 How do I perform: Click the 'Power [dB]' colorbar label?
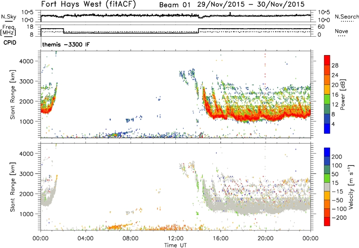(343, 95)
